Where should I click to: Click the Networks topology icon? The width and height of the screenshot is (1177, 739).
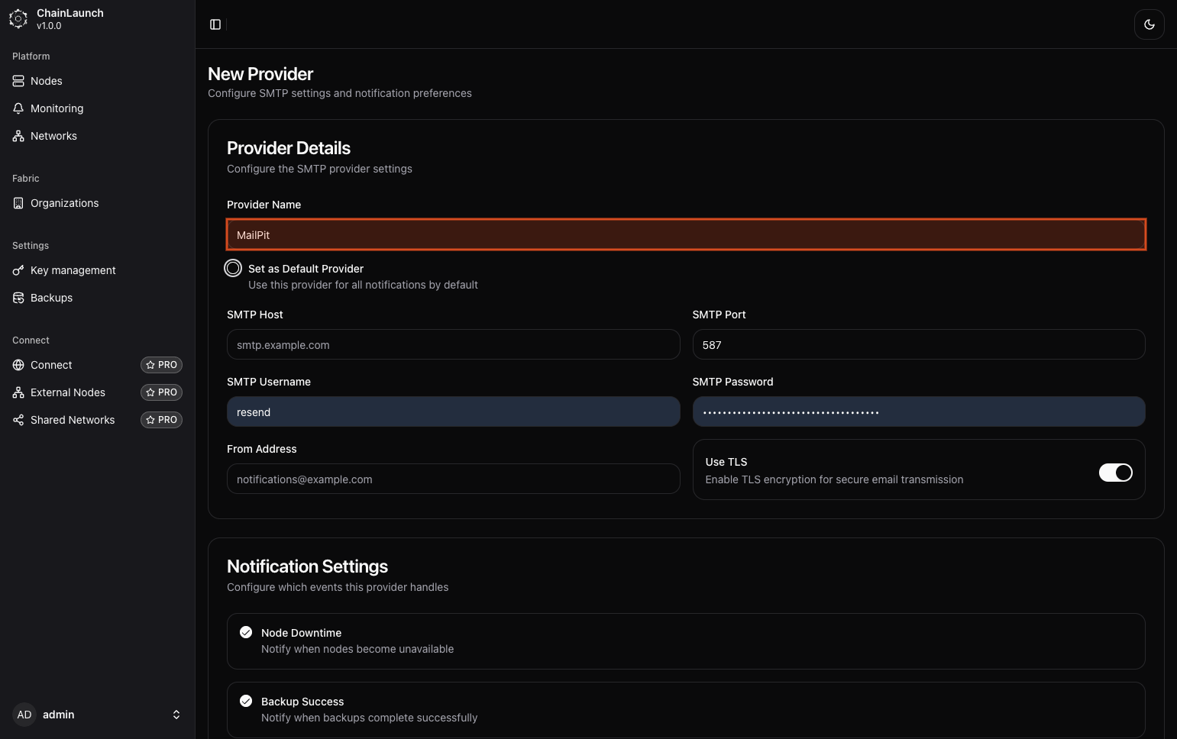point(18,136)
